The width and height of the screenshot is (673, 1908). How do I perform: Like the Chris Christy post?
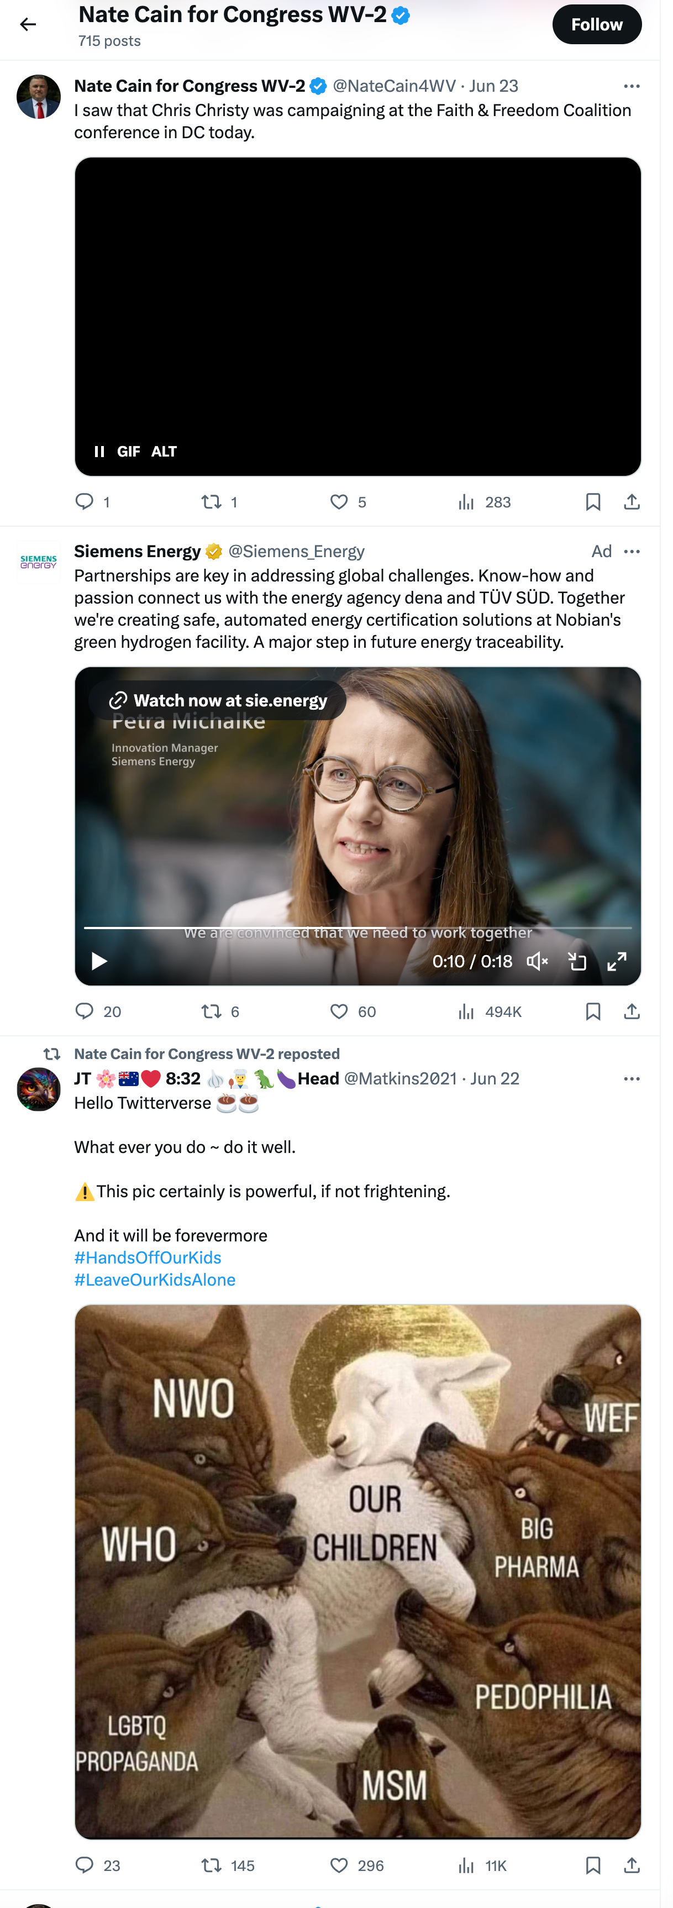[339, 502]
